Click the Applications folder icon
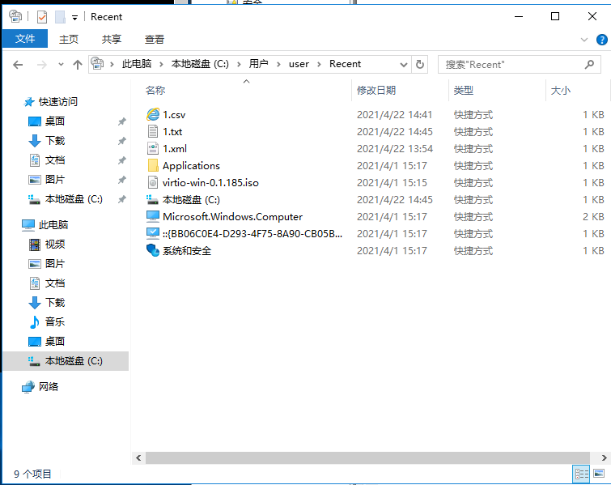This screenshot has width=611, height=485. coord(153,166)
